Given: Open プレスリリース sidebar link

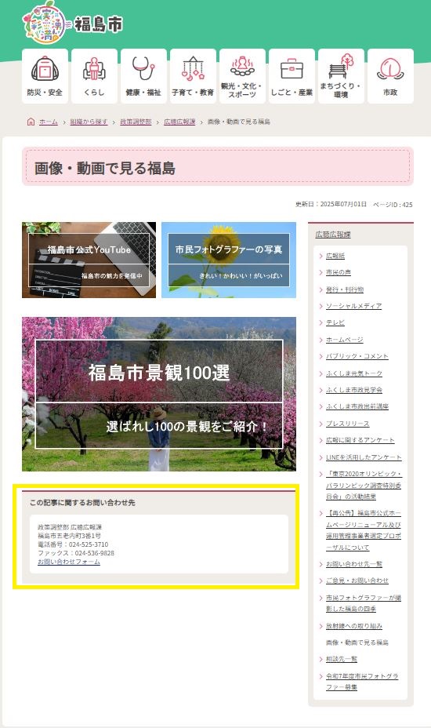Looking at the screenshot, I should coord(347,424).
